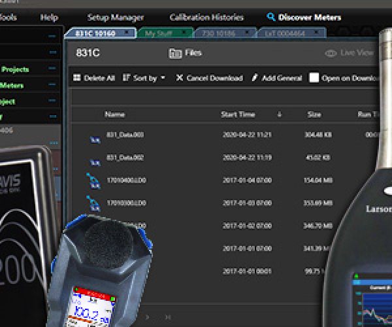Click the 346.70 MB size value
Image resolution: width=392 pixels, height=327 pixels.
click(318, 226)
